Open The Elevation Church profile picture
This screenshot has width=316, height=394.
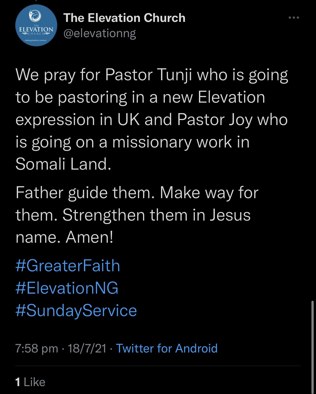tap(36, 25)
